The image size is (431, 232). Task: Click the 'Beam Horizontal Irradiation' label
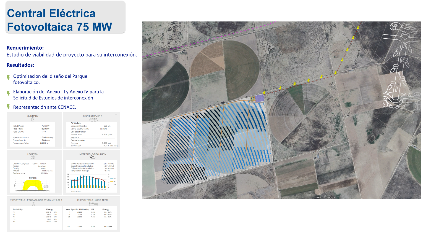tap(82, 166)
